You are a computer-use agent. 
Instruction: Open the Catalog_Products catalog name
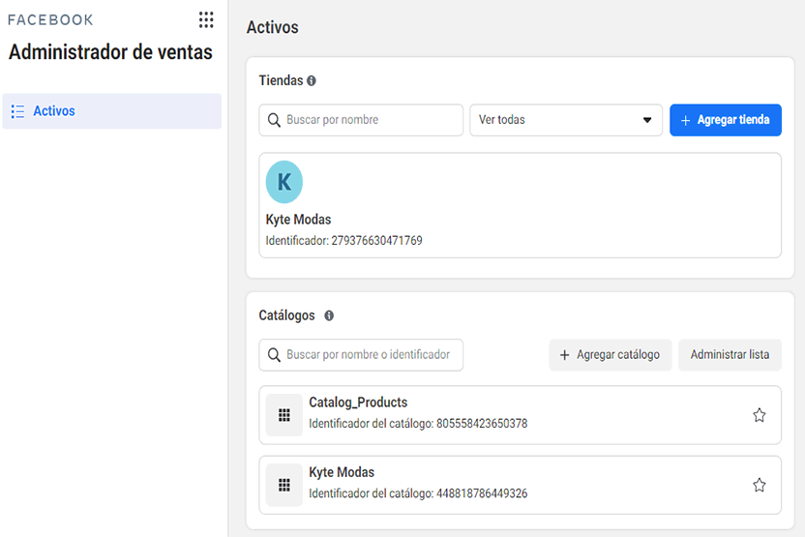point(358,402)
